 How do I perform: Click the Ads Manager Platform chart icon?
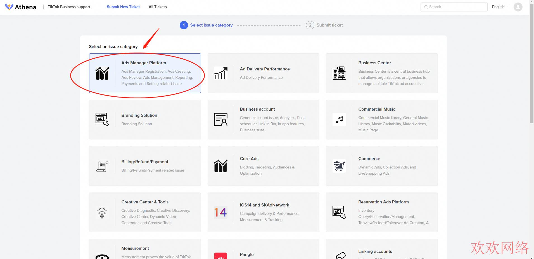[102, 73]
